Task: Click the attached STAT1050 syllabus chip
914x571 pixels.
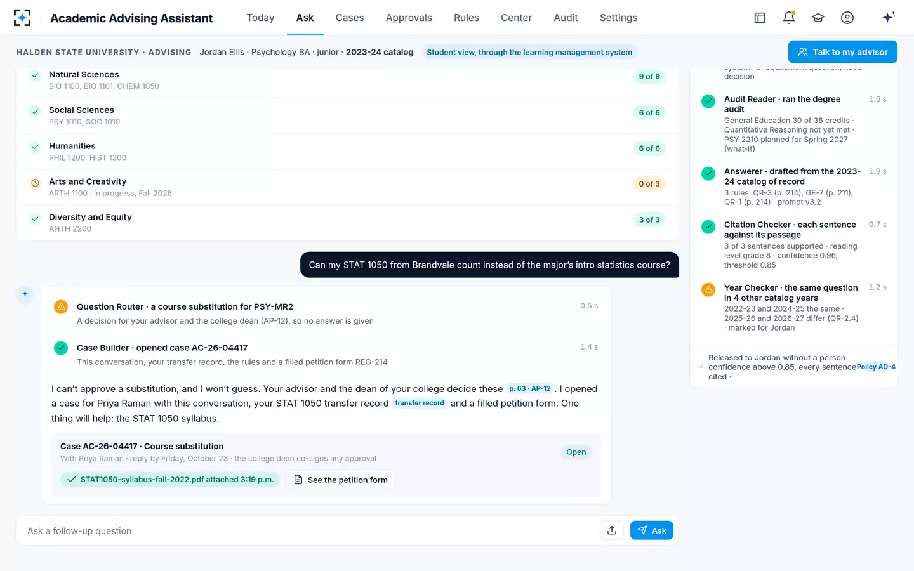Action: [170, 480]
